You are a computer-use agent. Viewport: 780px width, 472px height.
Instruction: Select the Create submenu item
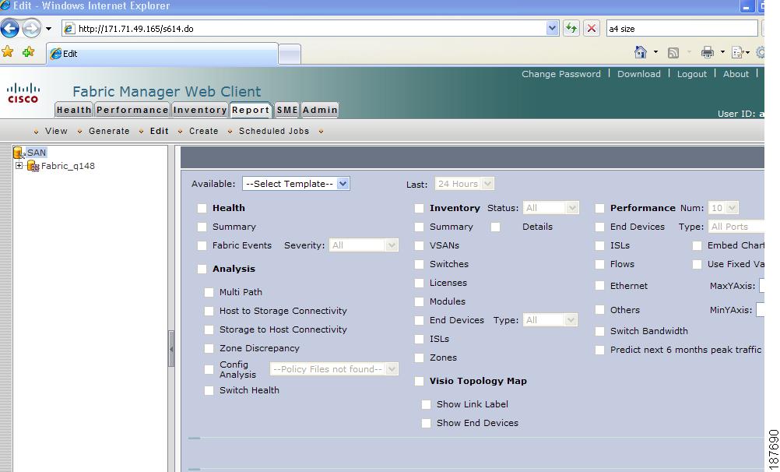click(203, 131)
